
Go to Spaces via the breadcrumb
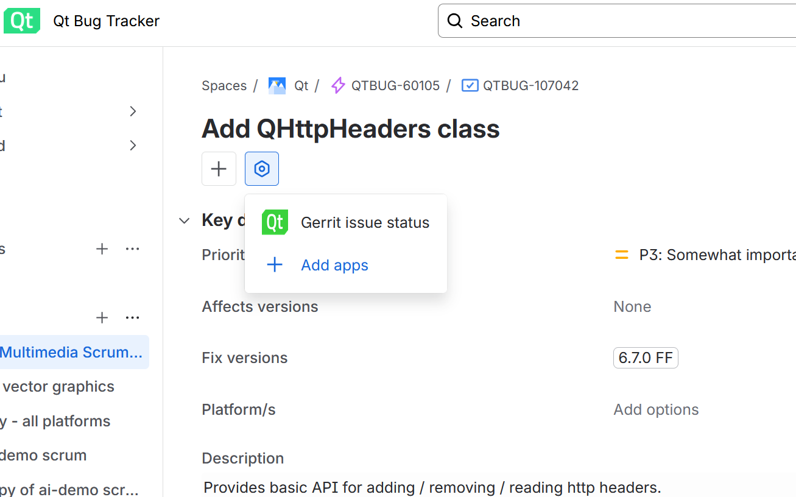coord(224,86)
